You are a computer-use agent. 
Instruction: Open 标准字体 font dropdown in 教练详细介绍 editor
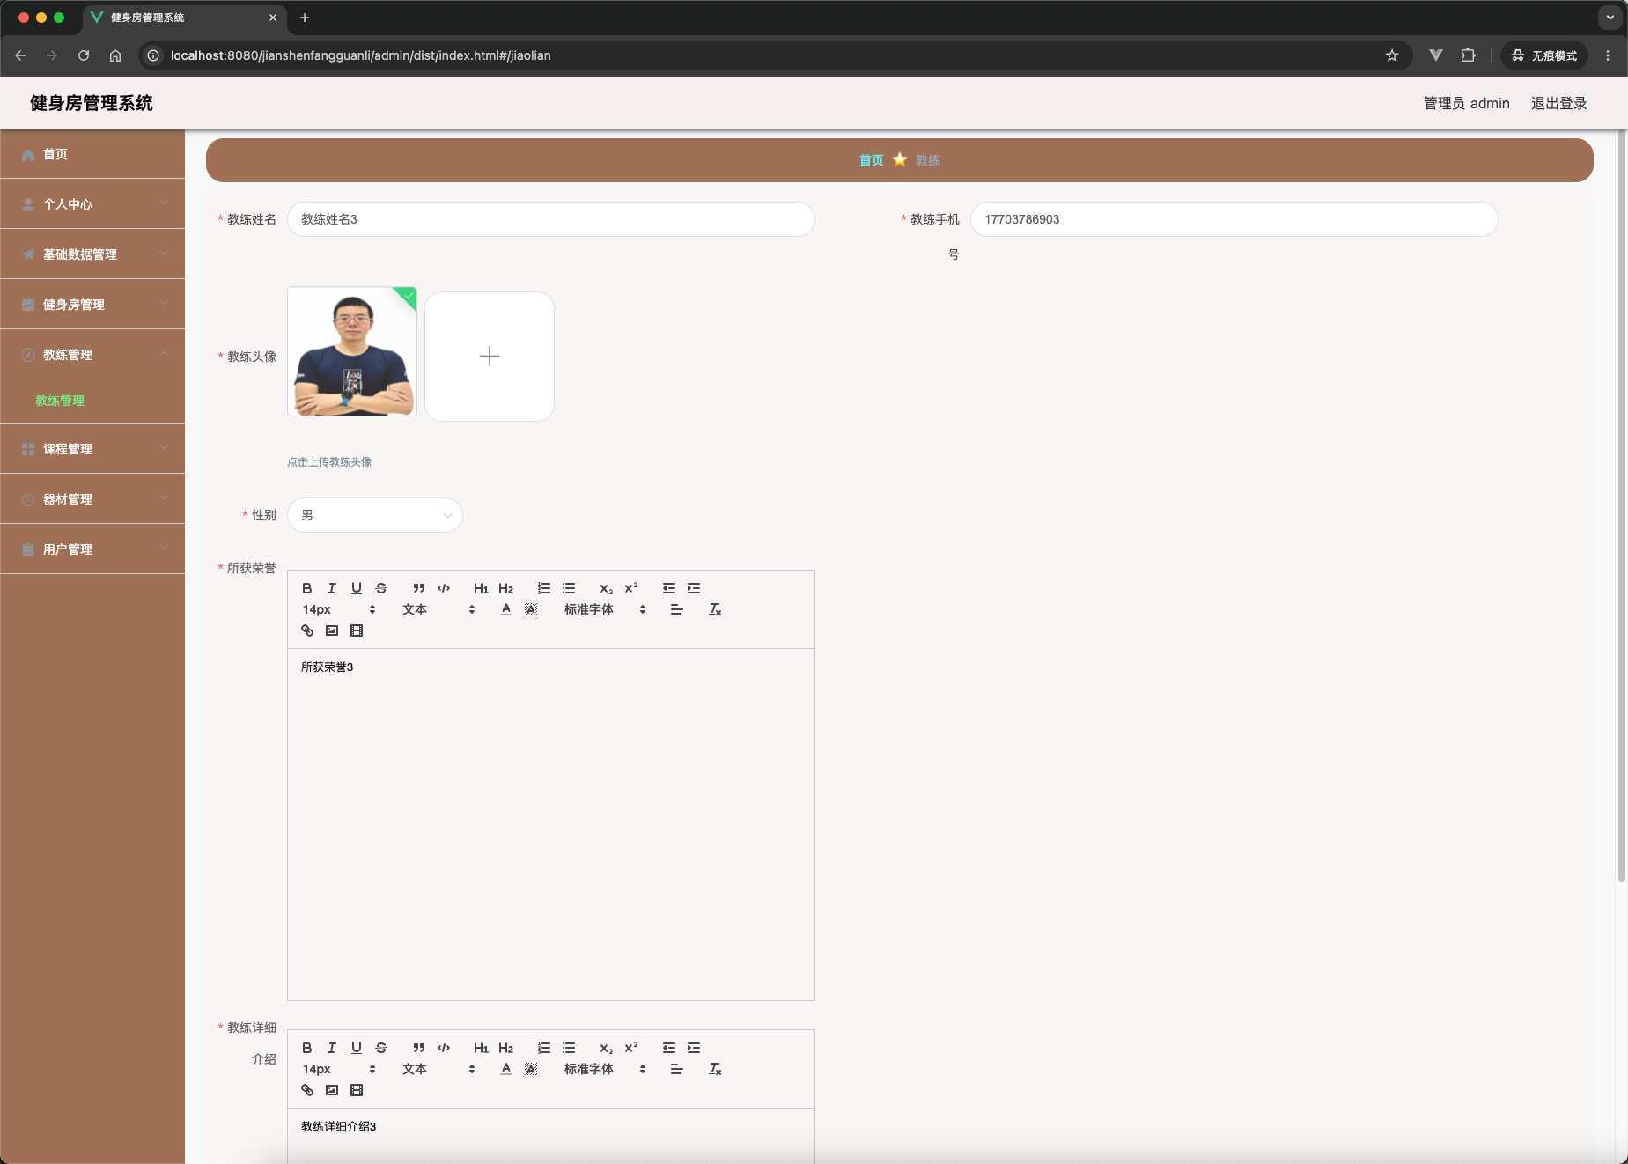(606, 1069)
